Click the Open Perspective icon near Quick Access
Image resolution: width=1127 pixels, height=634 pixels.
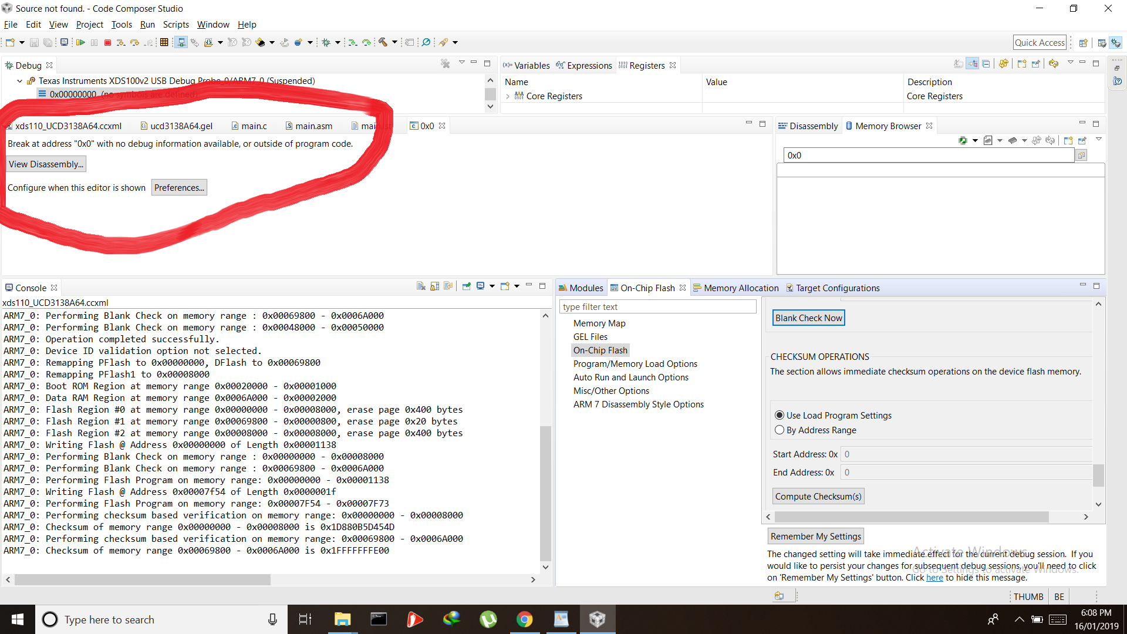1084,43
